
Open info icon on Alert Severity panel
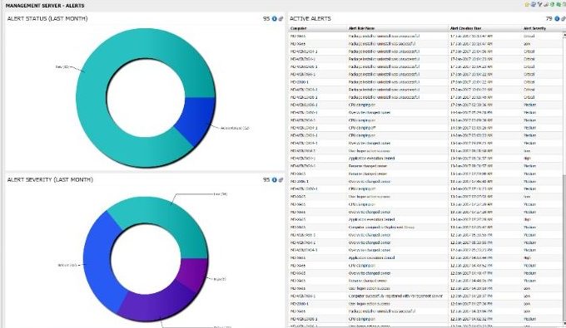[x=275, y=179]
